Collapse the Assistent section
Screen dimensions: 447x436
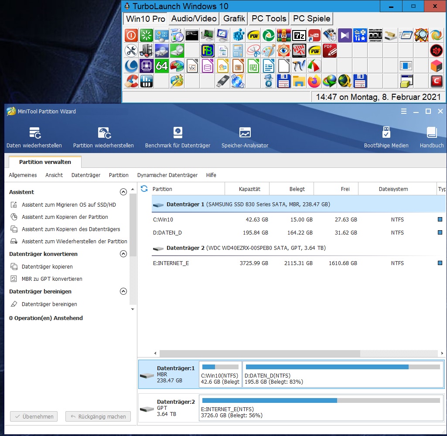click(x=123, y=192)
